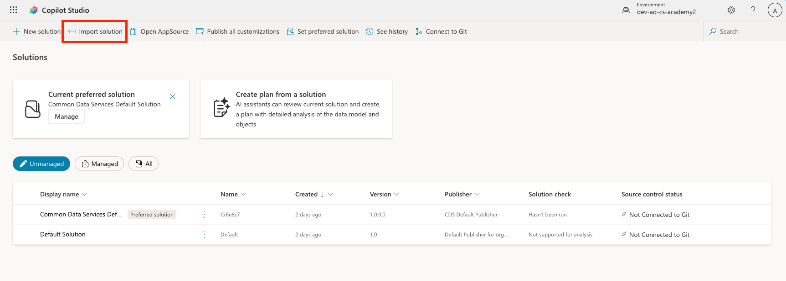This screenshot has width=786, height=281.
Task: Open the help question mark icon
Action: coord(753,10)
